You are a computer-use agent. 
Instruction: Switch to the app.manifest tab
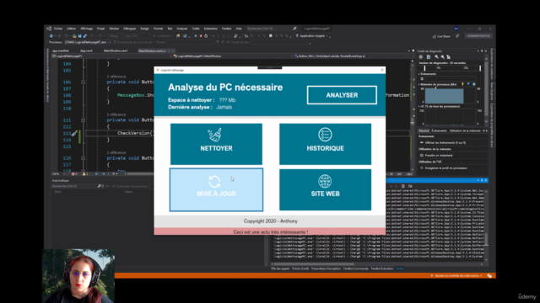(61, 50)
